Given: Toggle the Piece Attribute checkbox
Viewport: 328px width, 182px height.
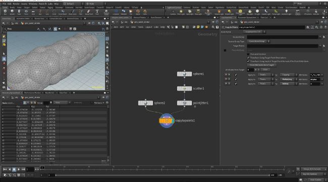Looking at the screenshot, I should [x=225, y=51].
